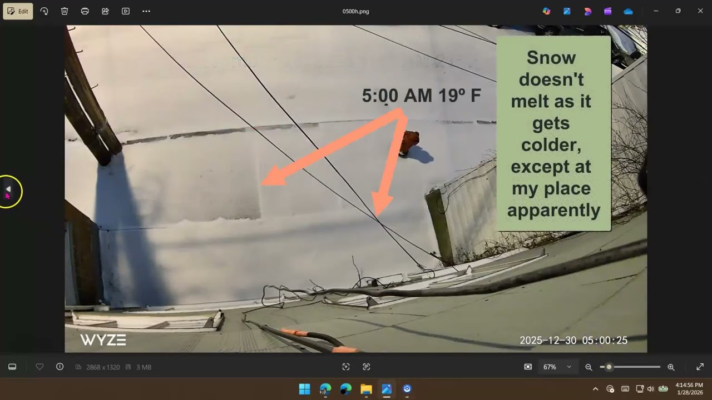Expand the See more three-dots menu
712x400 pixels.
coord(146,11)
